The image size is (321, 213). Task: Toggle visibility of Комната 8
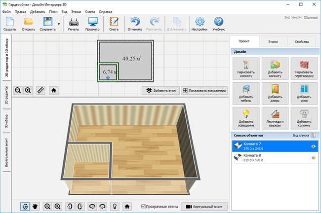(313, 158)
